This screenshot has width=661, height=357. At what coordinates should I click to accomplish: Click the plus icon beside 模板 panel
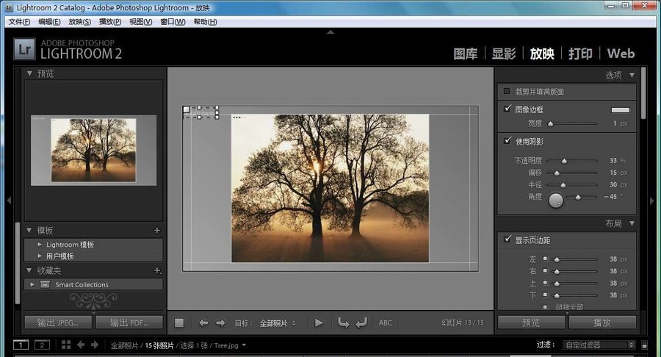click(x=156, y=230)
